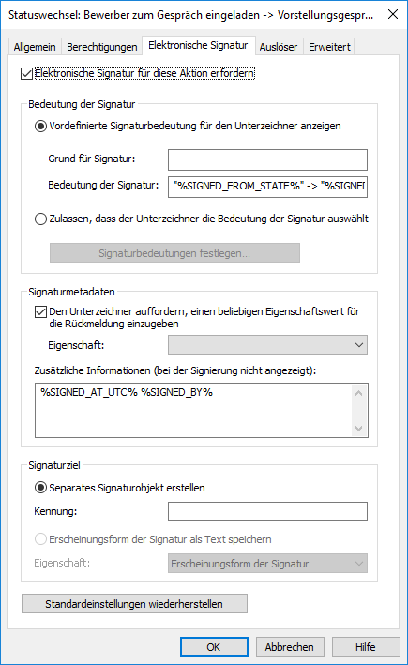This screenshot has width=408, height=665.
Task: Expand the Eigenschaft dropdown under Signaturmetadaten
Action: coord(267,345)
